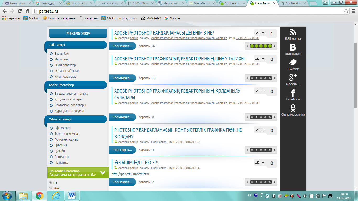This screenshot has width=358, height=201.
Task: Click the 'Мақала жазу' button
Action: (78, 33)
